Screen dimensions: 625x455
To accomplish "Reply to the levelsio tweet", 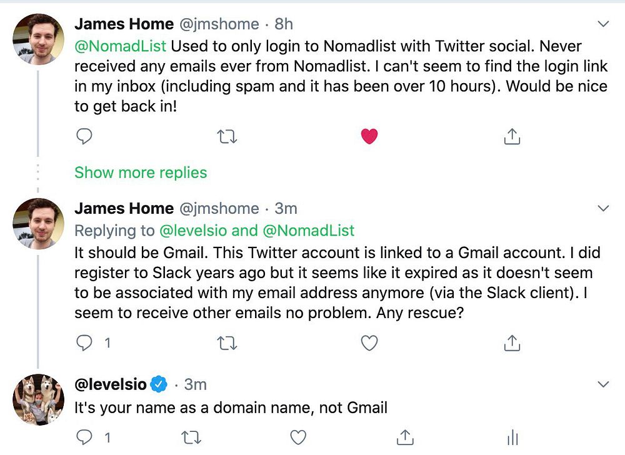I will (x=84, y=437).
